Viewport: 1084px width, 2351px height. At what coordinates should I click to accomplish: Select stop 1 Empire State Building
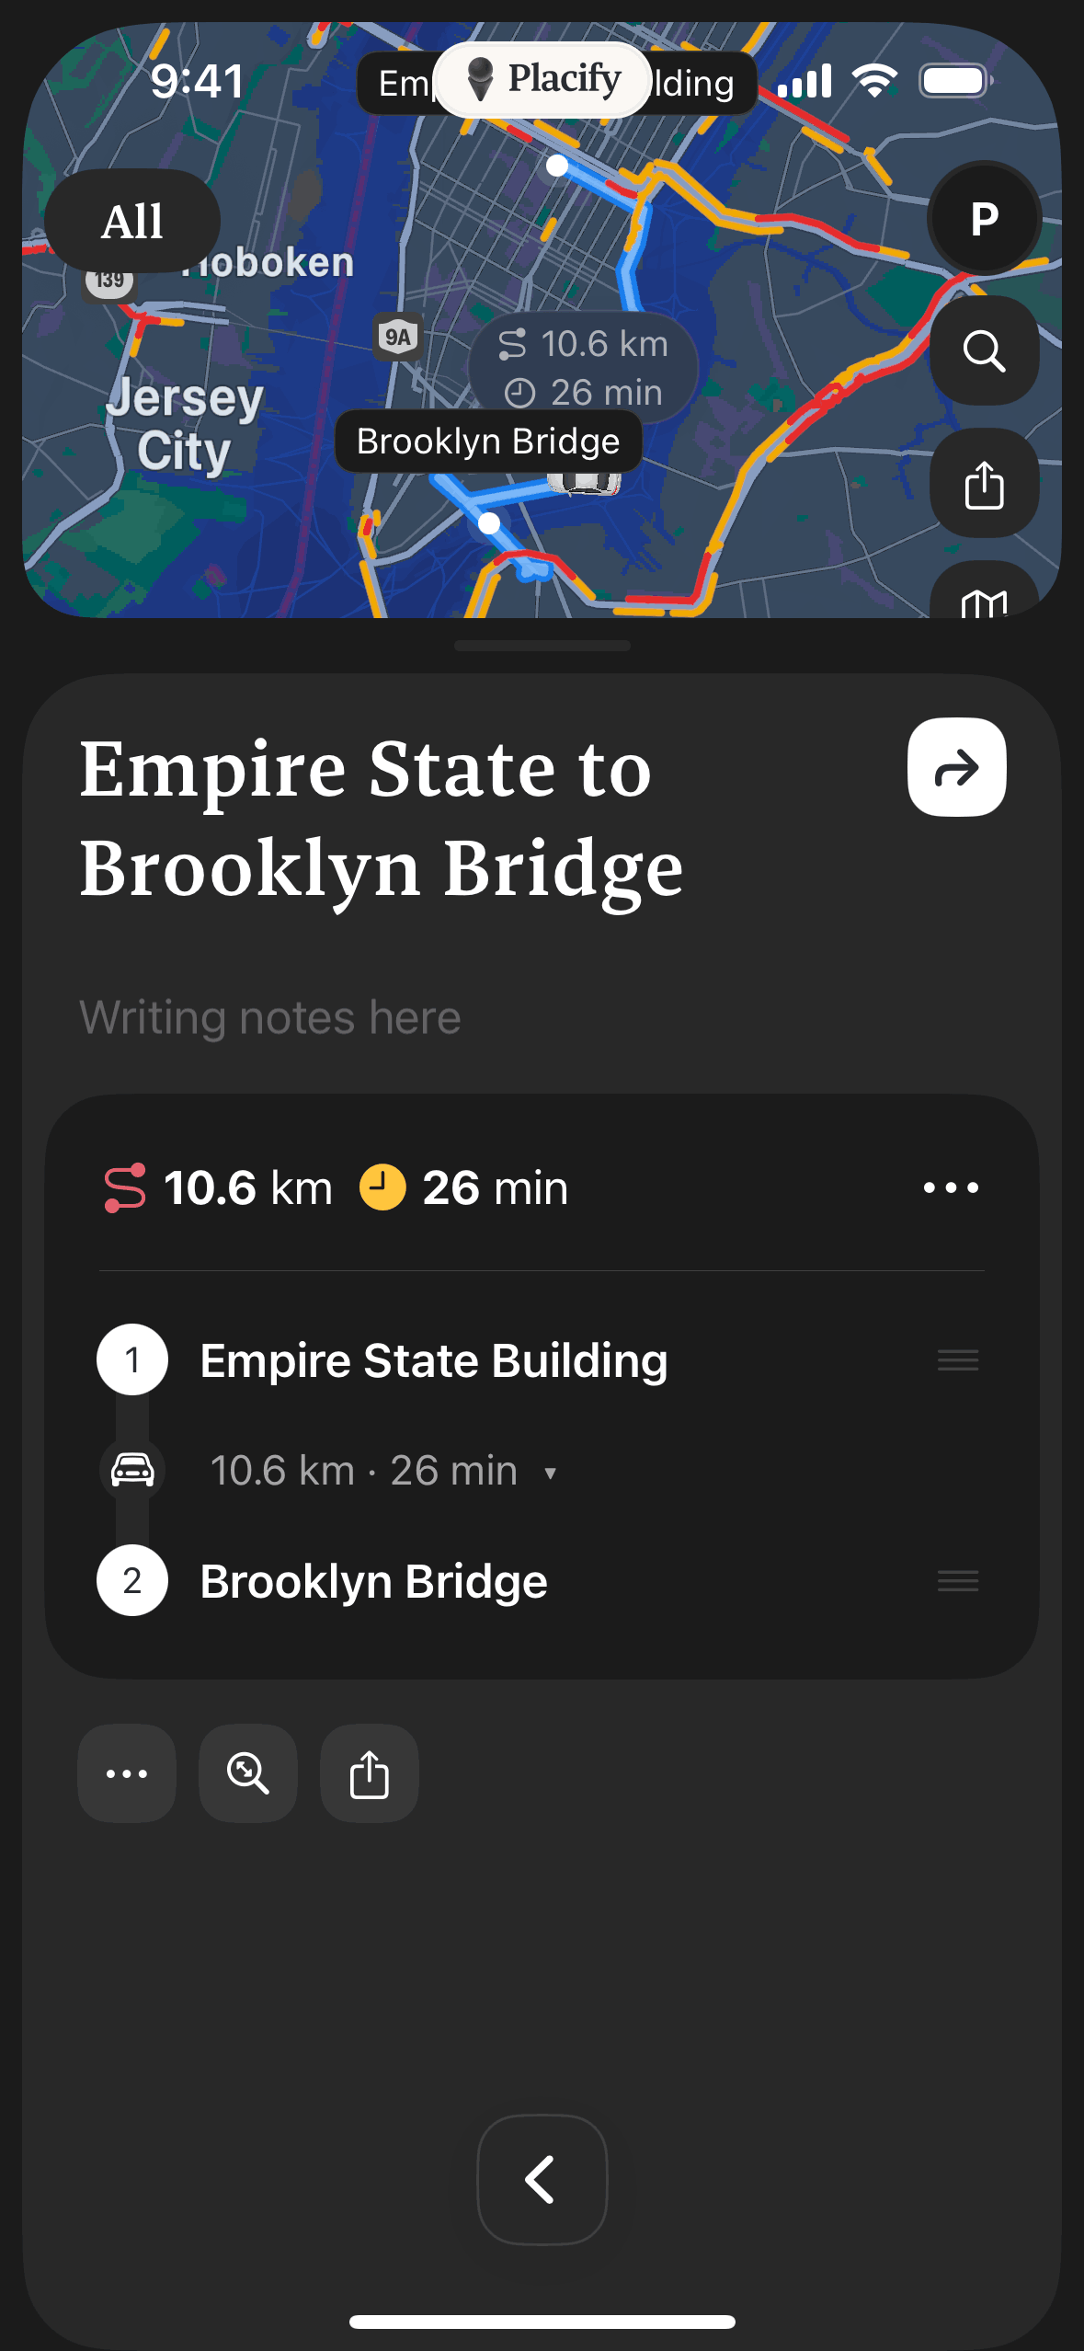coord(433,1360)
